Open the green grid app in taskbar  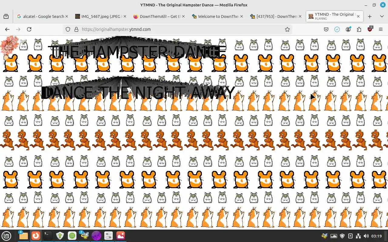(72, 236)
